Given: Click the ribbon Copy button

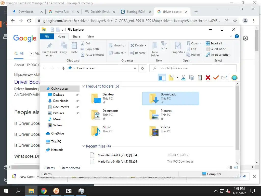Looking at the screenshot, I should point(63,48).
